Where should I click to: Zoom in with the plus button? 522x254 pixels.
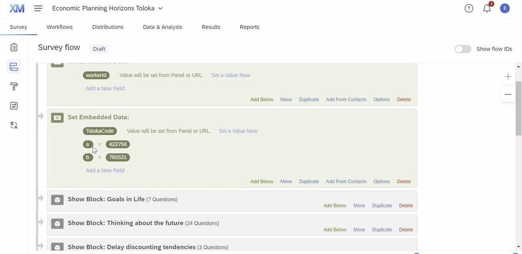click(508, 77)
